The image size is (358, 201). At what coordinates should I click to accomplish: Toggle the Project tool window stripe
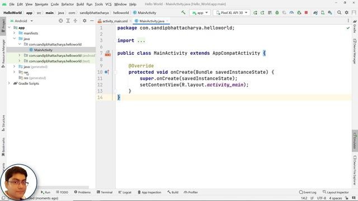pos(3,26)
